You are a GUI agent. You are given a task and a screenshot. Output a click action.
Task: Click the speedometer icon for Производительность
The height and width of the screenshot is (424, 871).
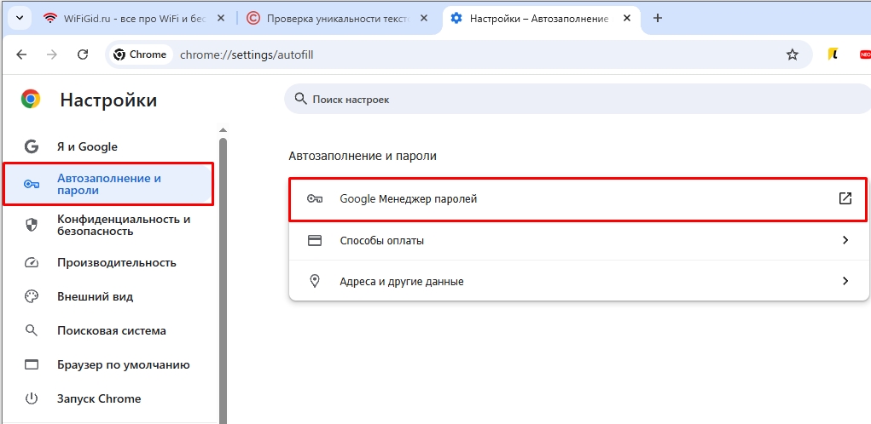[x=32, y=263]
